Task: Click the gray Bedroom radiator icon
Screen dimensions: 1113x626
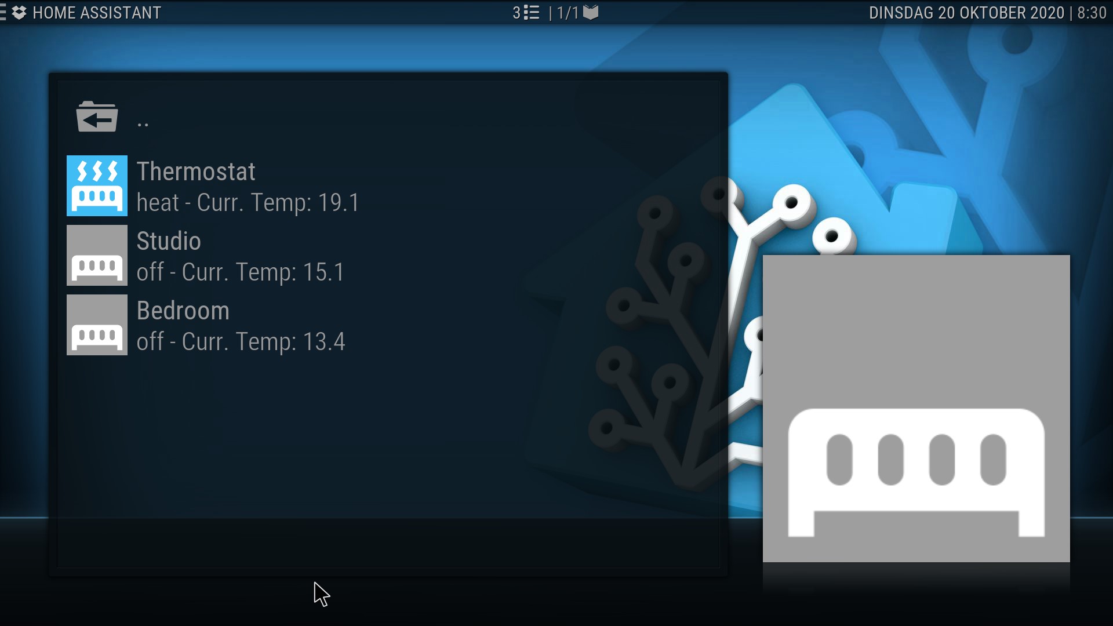Action: [x=97, y=325]
